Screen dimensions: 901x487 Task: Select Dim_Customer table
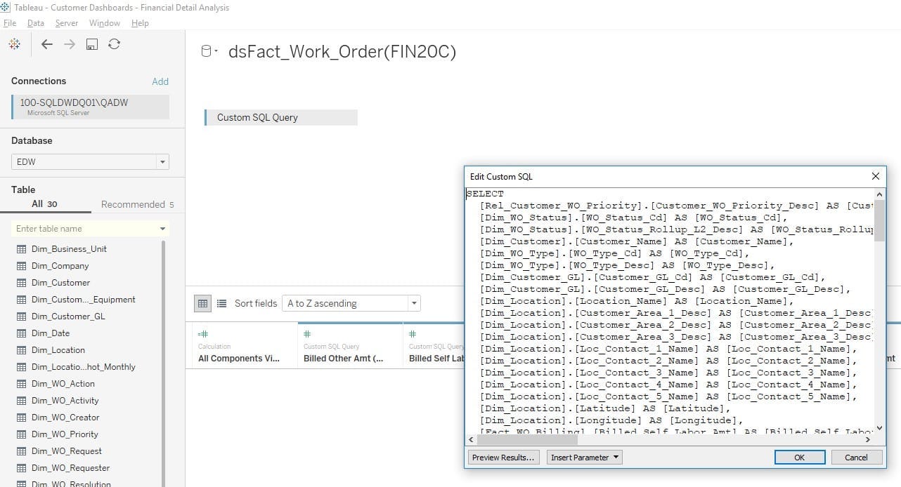pyautogui.click(x=60, y=283)
